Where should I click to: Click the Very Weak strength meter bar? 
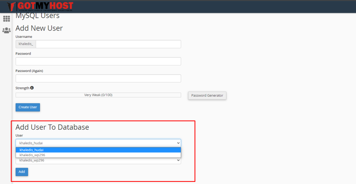[x=98, y=95]
